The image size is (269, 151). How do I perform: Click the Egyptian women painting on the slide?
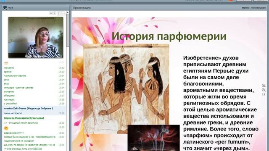point(126,86)
